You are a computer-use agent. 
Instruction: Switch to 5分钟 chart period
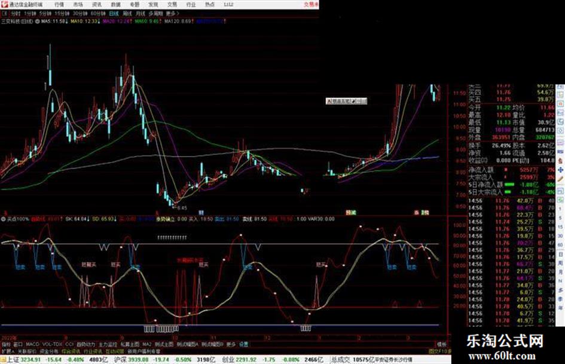click(x=45, y=14)
